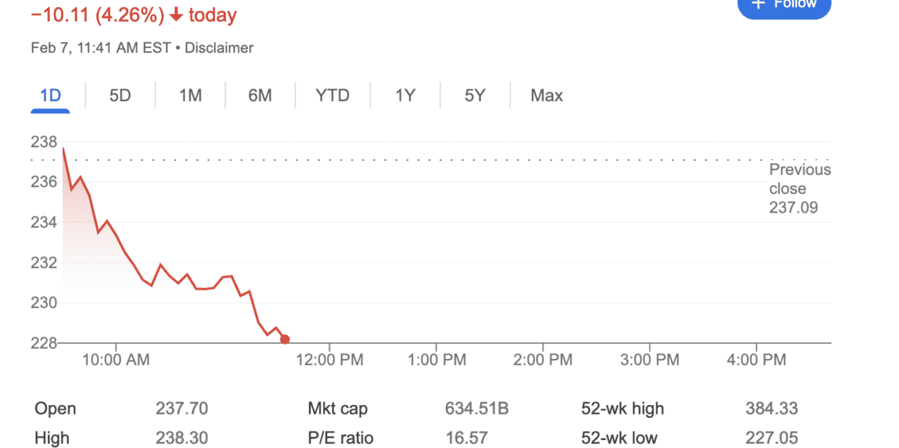The image size is (899, 448).
Task: Open the Disclaimer link
Action: (x=219, y=48)
